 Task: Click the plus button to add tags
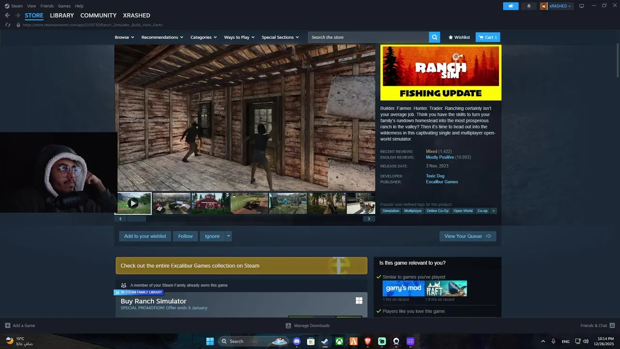pos(494,211)
